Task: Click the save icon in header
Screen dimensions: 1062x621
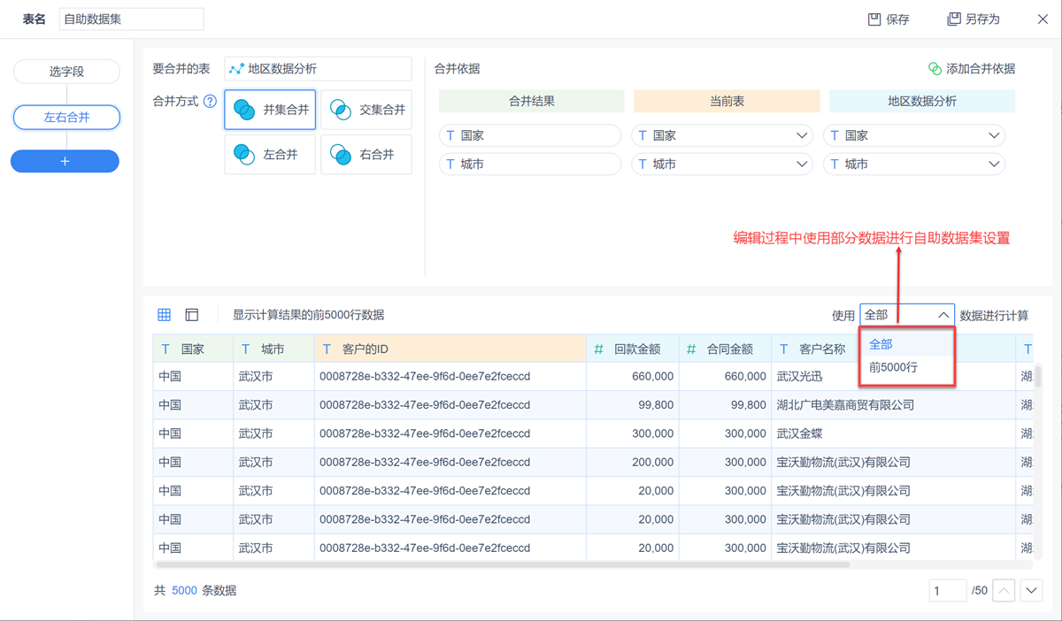Action: [874, 19]
